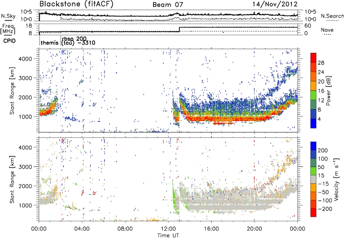Screen dimensions: 344x238
Task: Click the 'CPID' row label
Action: click(9, 41)
